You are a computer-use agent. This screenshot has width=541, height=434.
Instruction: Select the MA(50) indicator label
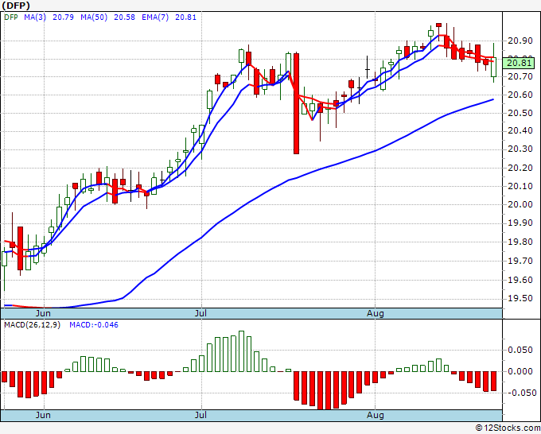tap(94, 17)
